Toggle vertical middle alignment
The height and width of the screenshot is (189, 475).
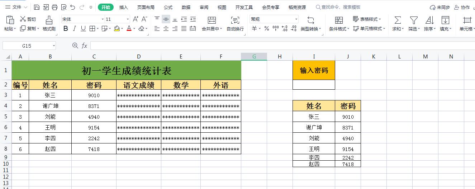[166, 19]
